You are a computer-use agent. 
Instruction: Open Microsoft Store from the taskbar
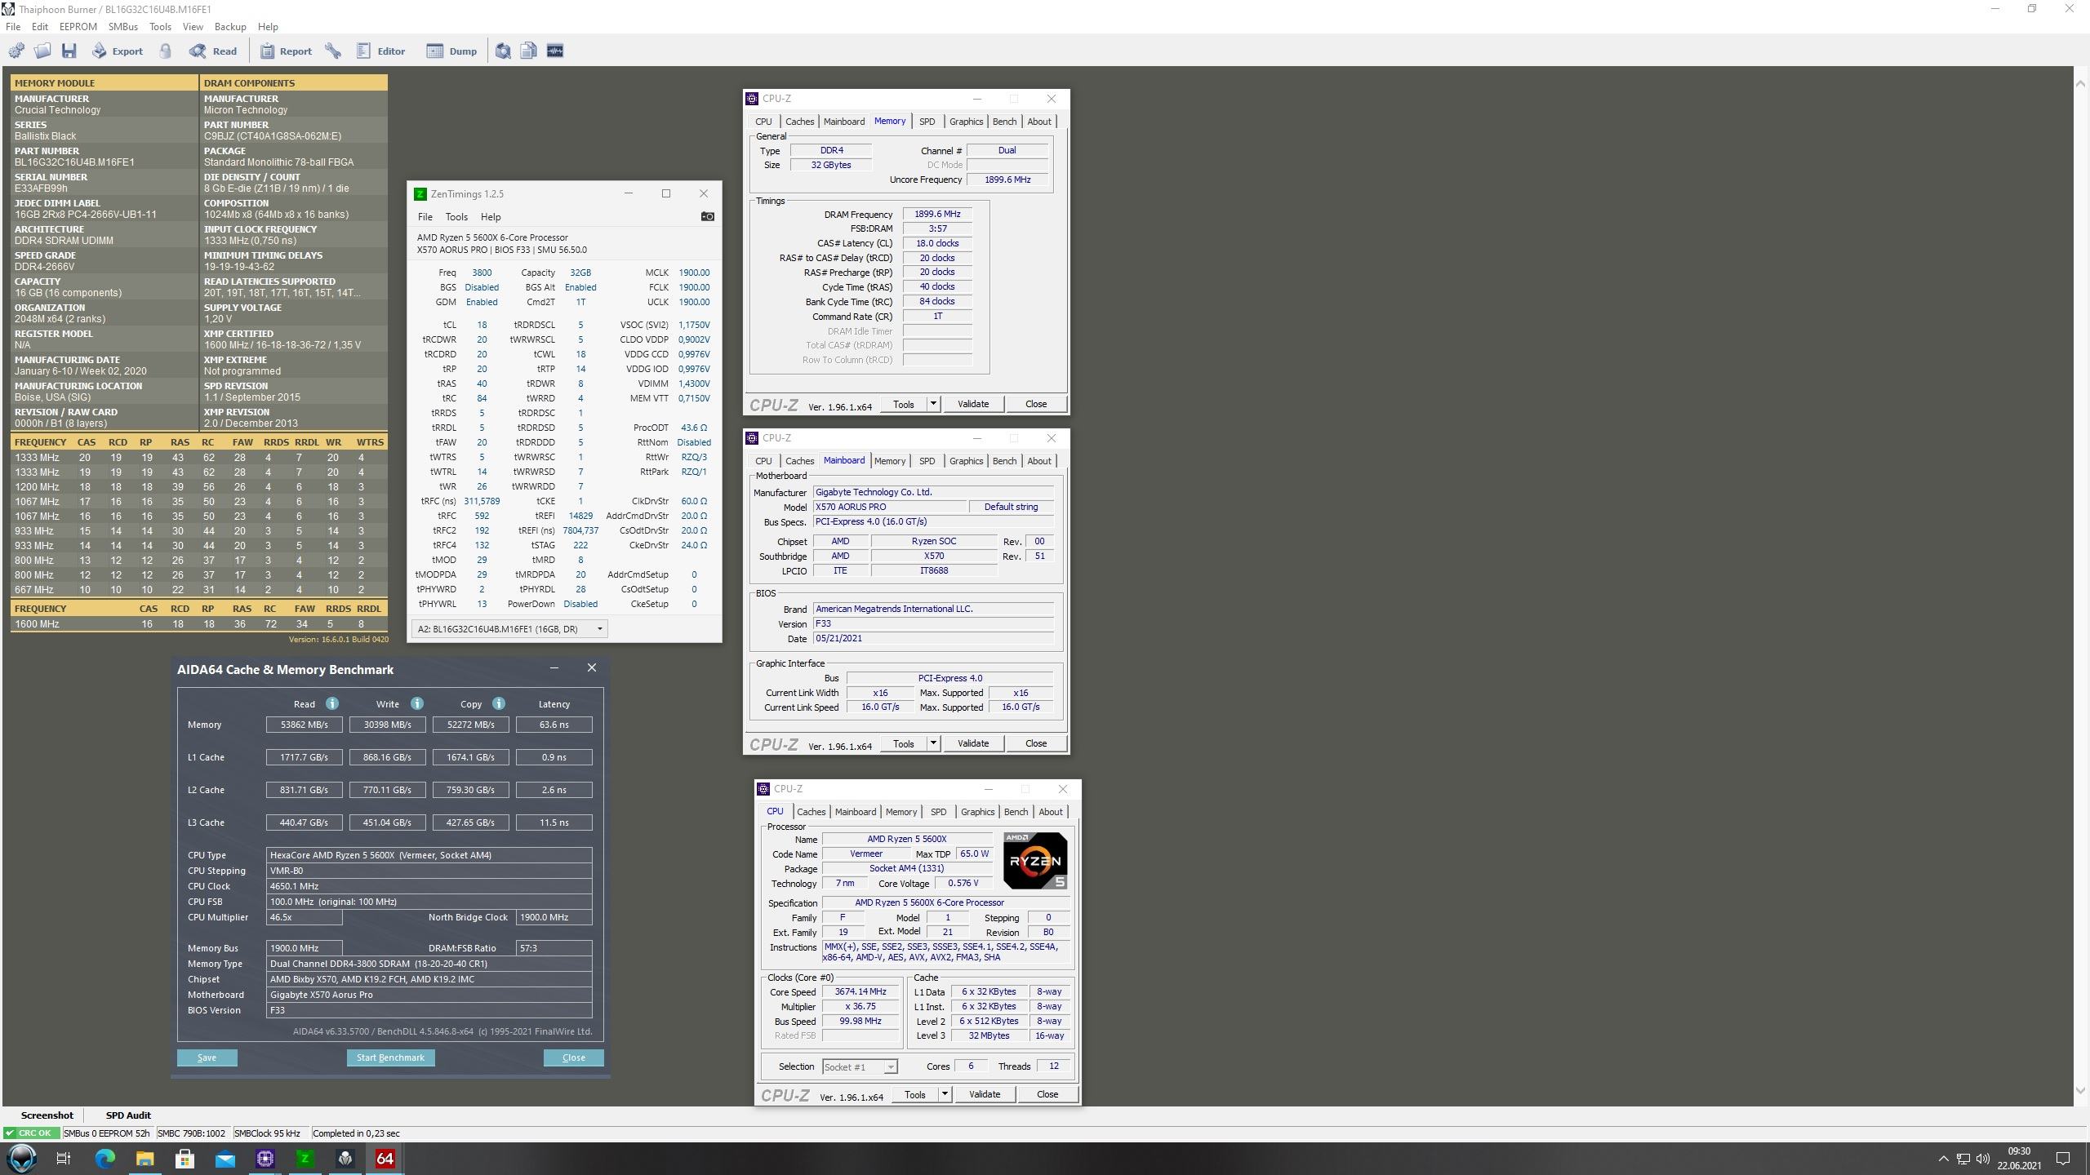[x=185, y=1159]
